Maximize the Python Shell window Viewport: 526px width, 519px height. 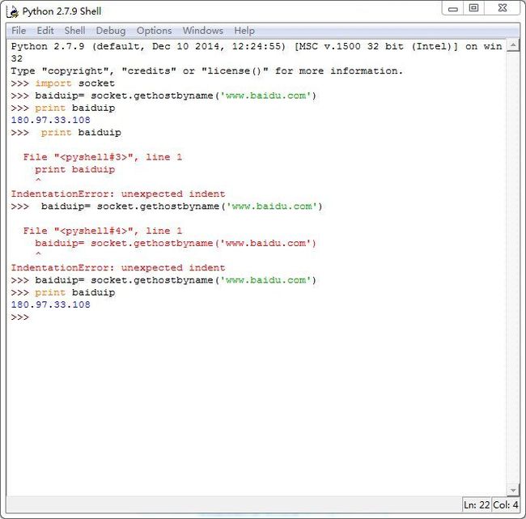[473, 8]
